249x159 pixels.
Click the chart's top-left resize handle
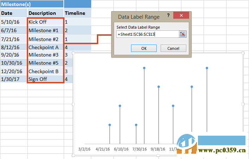pos(73,53)
